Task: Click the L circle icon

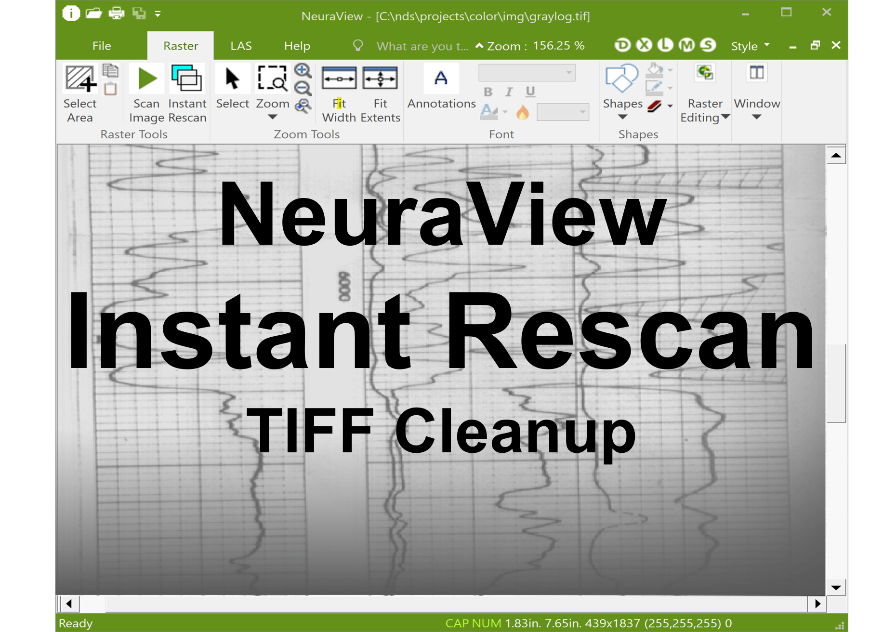Action: (665, 45)
